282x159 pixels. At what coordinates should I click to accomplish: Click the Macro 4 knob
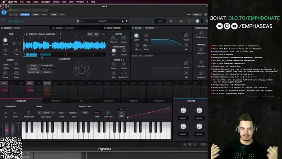pyautogui.click(x=199, y=126)
